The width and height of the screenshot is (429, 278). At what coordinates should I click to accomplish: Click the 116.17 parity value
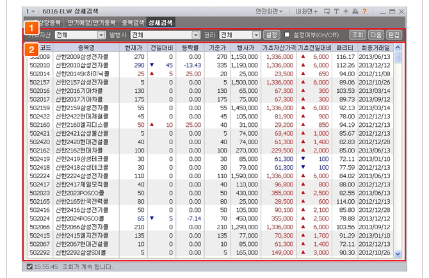[345, 56]
